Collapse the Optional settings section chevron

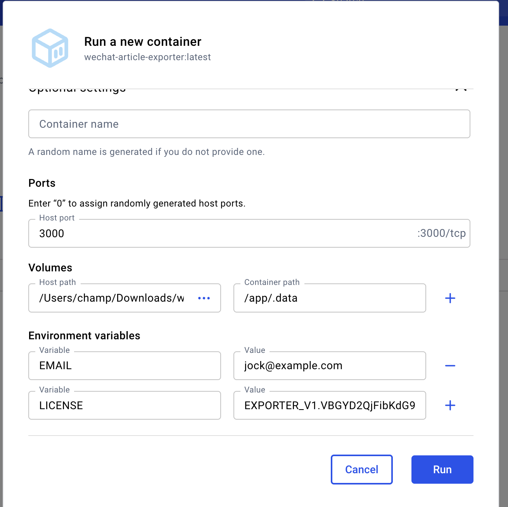[461, 88]
